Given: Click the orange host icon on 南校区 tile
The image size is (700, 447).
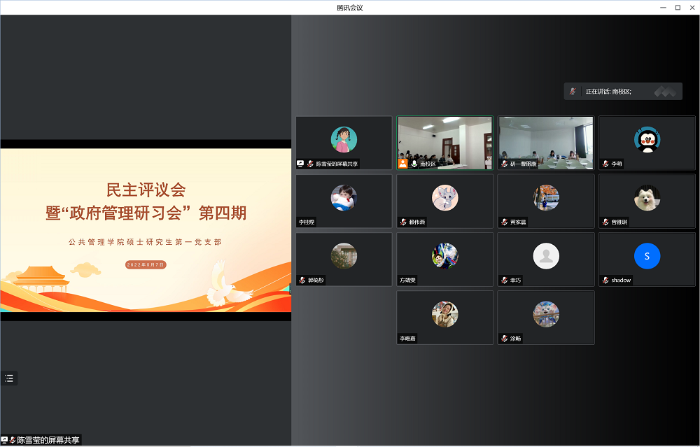Looking at the screenshot, I should pyautogui.click(x=402, y=164).
